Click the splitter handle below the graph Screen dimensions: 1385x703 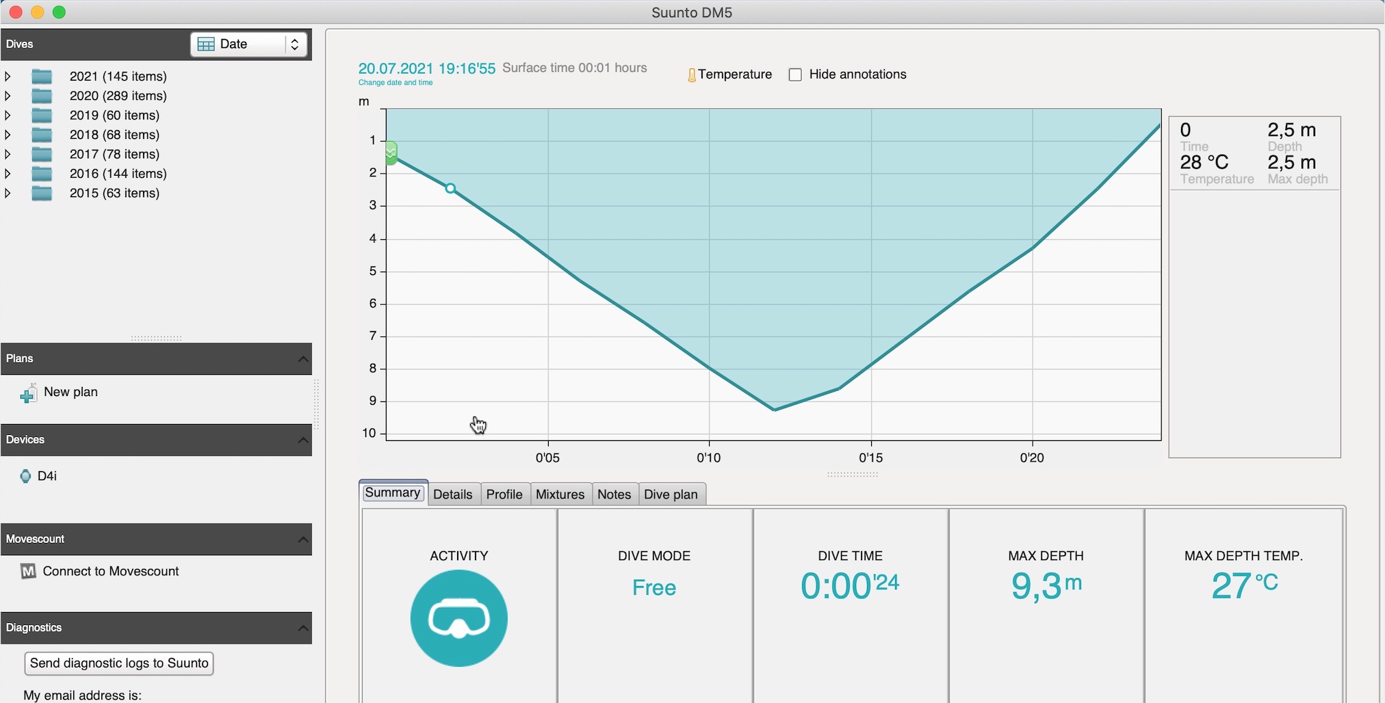pos(852,474)
